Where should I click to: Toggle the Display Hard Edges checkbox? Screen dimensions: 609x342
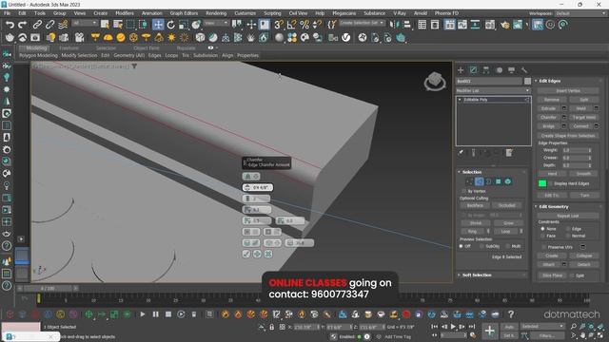pyautogui.click(x=551, y=183)
